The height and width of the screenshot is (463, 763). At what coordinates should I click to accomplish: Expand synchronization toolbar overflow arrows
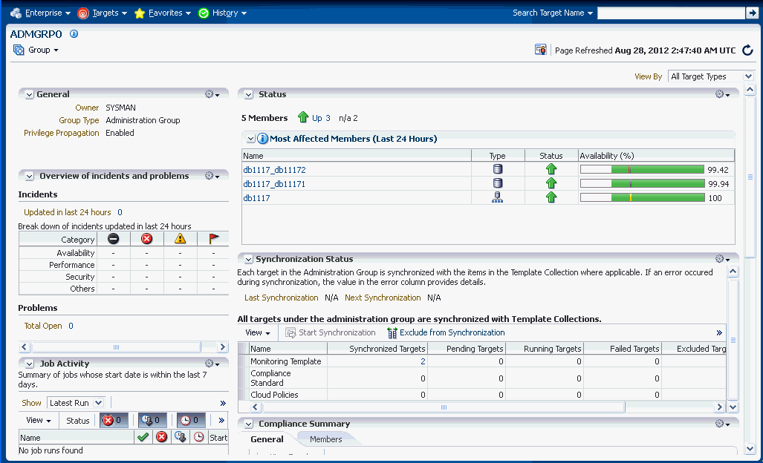point(719,333)
